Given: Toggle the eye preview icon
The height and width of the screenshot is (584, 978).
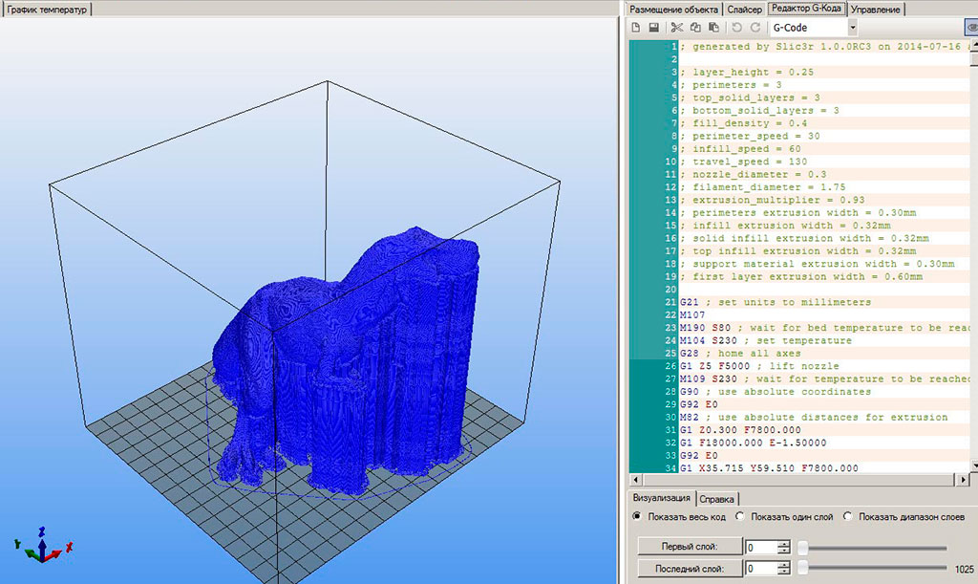Looking at the screenshot, I should pos(971,28).
